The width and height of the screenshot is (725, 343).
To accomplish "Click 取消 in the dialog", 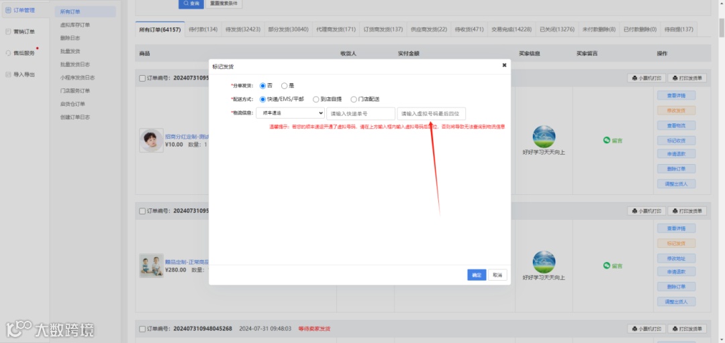I will coord(497,275).
